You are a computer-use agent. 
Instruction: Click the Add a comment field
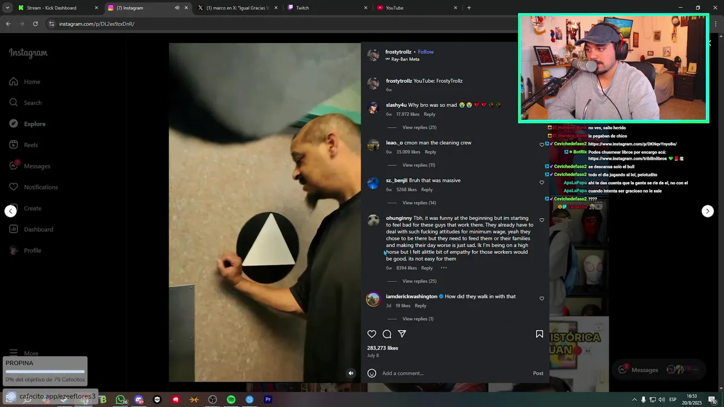455,373
